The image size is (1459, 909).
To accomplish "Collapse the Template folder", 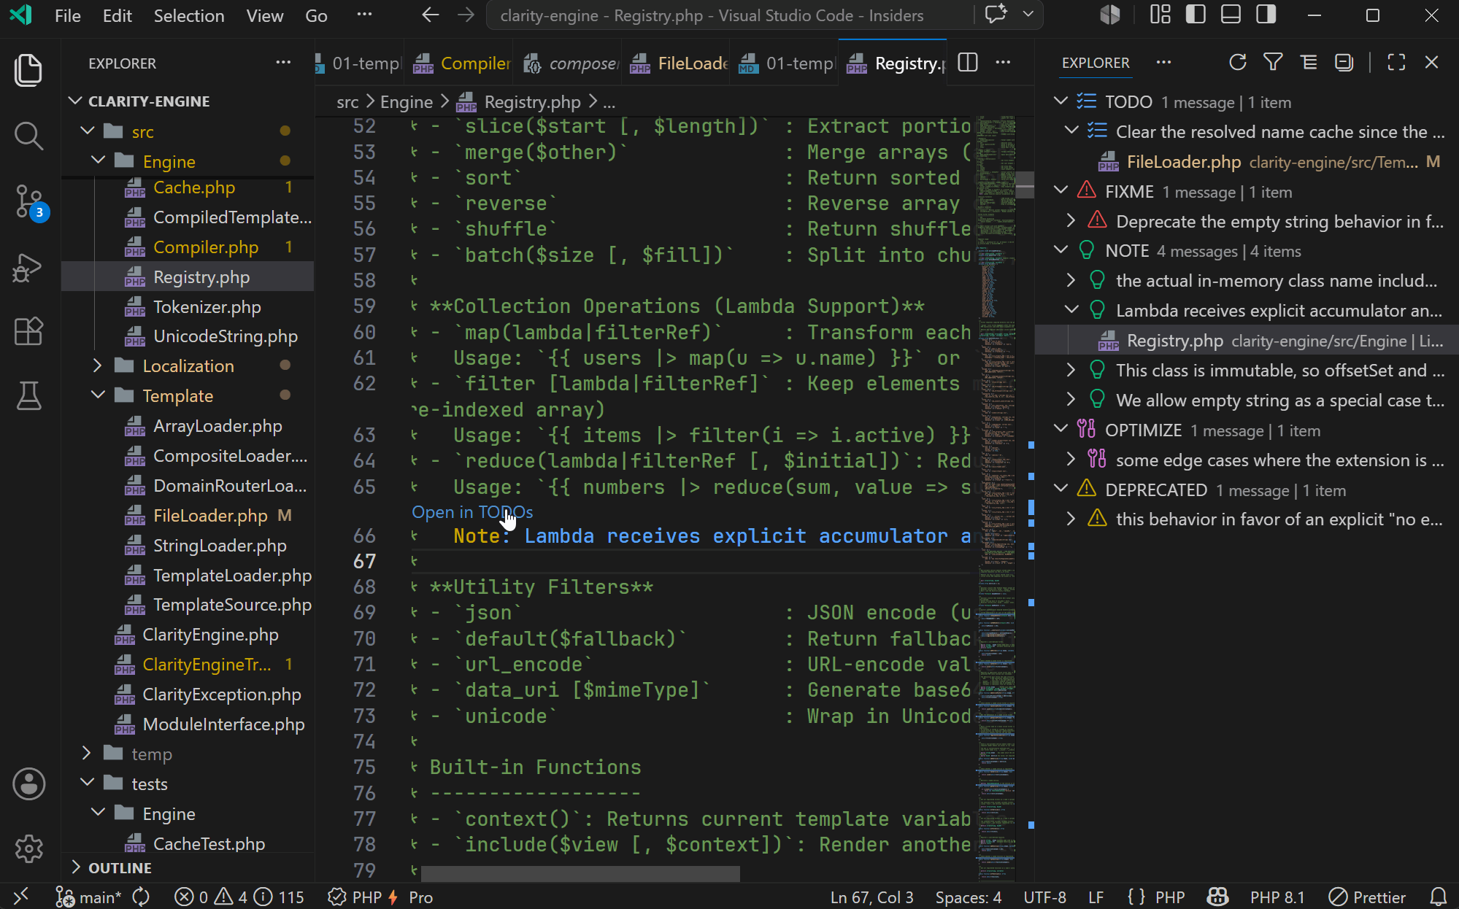I will click(x=97, y=395).
